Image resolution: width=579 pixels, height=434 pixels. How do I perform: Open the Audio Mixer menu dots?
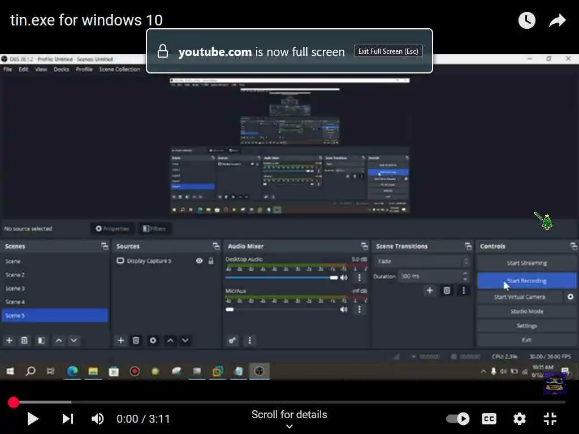point(249,340)
